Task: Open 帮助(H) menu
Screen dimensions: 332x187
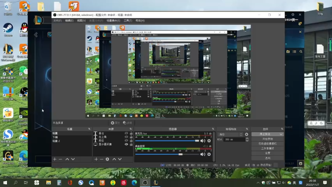Action: [140, 20]
